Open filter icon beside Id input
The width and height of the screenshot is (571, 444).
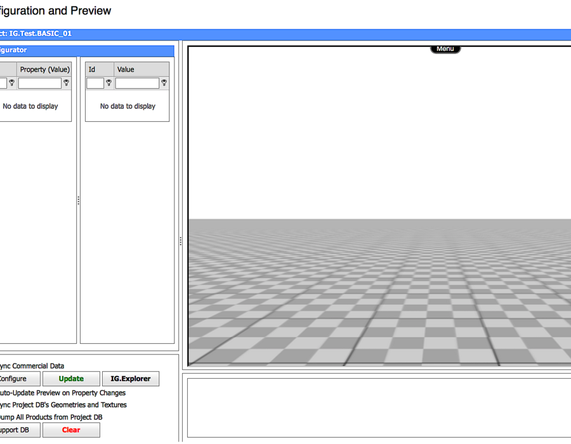[x=109, y=83]
